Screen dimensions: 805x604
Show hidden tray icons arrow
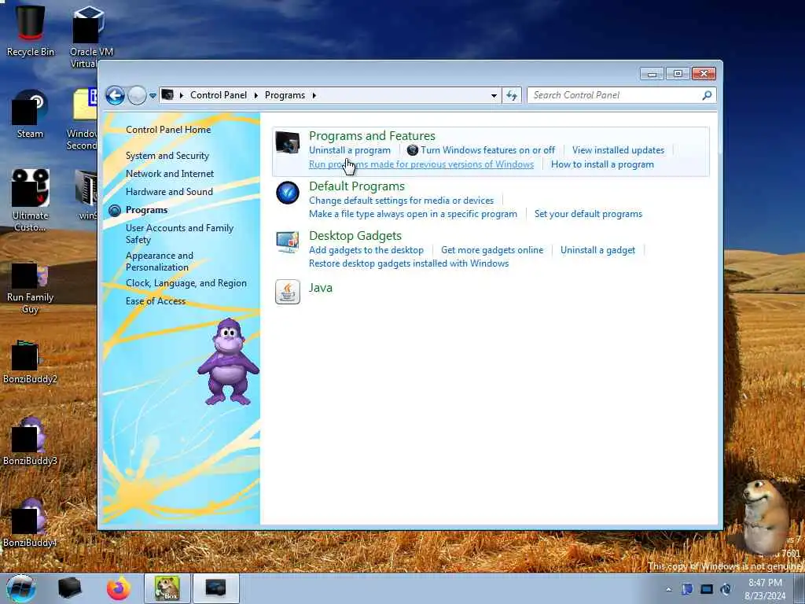click(668, 590)
